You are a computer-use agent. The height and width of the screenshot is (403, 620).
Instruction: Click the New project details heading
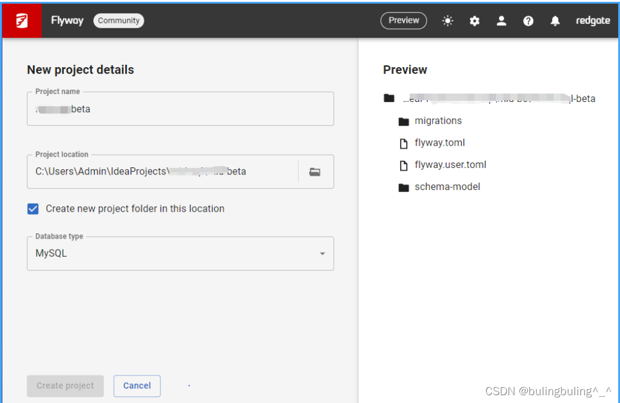click(81, 70)
